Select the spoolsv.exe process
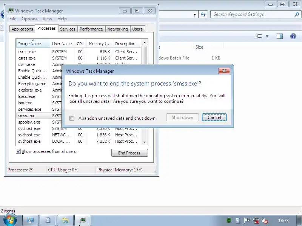 point(39,122)
